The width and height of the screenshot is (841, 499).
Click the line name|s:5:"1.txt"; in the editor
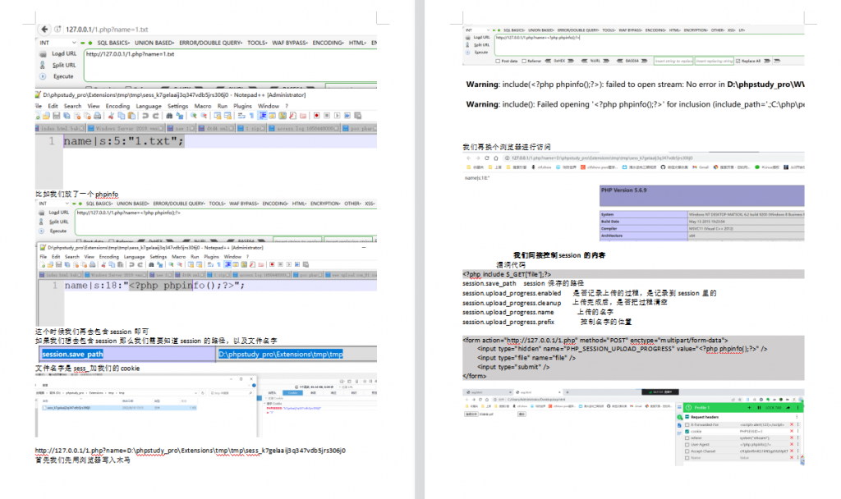124,141
